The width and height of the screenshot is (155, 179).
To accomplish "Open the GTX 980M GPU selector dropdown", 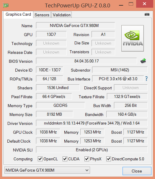I will point(47,170).
